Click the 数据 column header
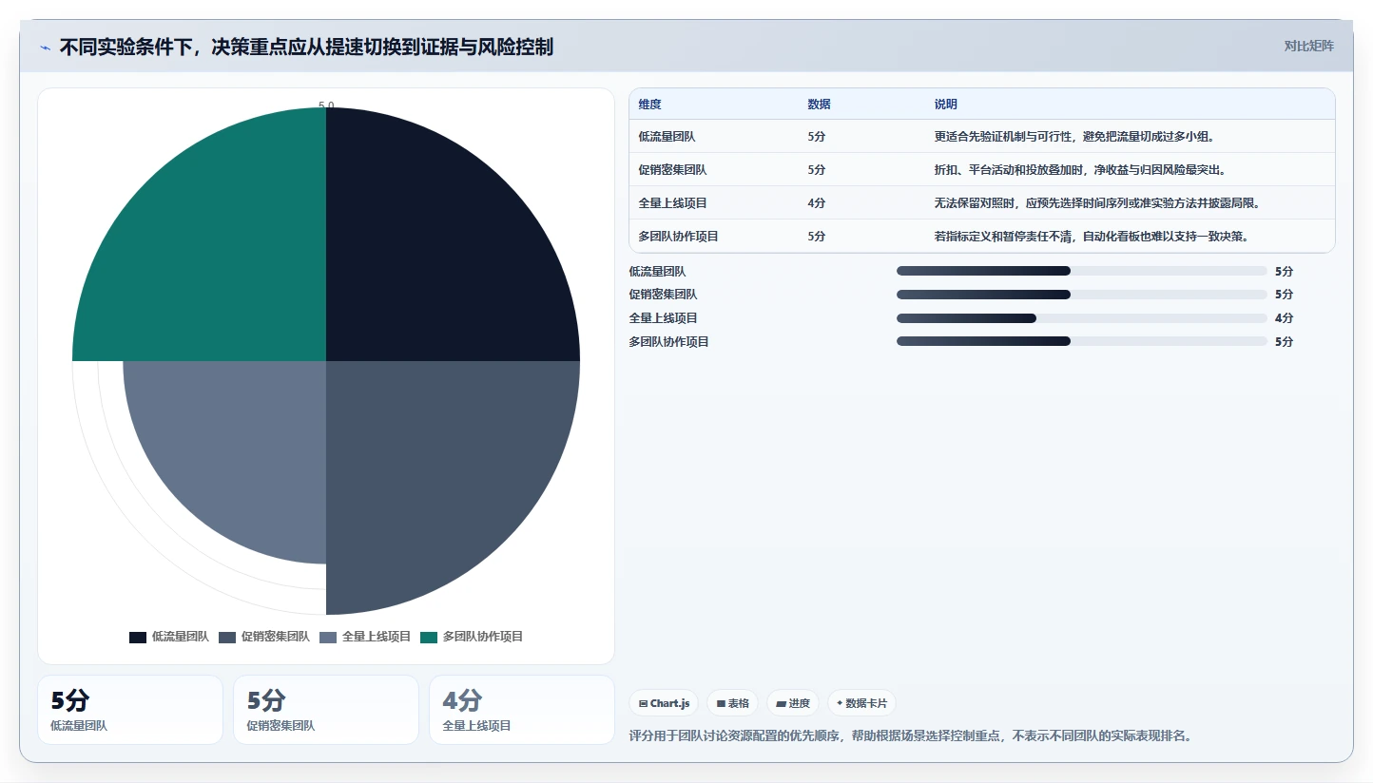This screenshot has height=783, width=1373. coord(819,105)
